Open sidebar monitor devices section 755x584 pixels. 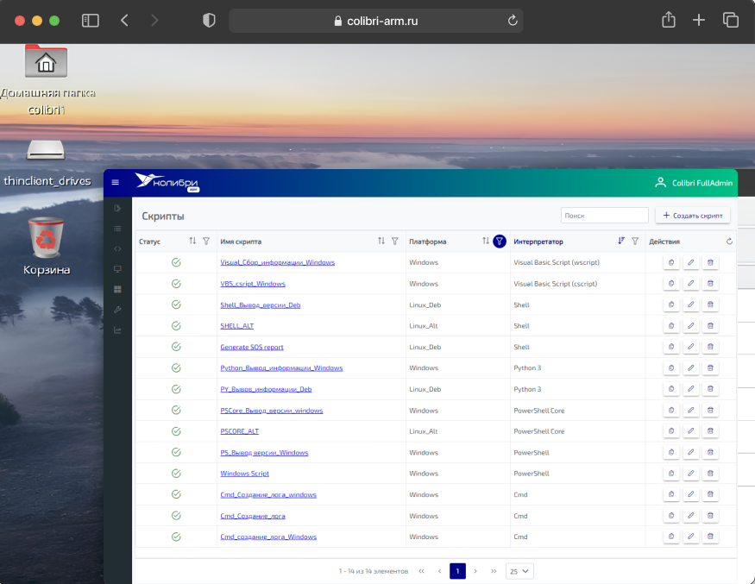[x=117, y=269]
